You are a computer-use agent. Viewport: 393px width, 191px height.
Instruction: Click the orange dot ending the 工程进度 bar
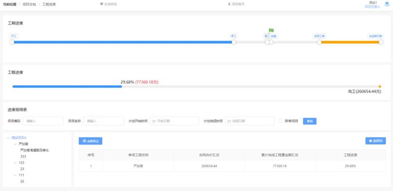[x=380, y=87]
